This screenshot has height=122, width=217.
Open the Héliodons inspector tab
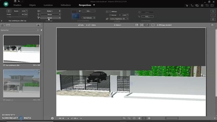pos(65,5)
